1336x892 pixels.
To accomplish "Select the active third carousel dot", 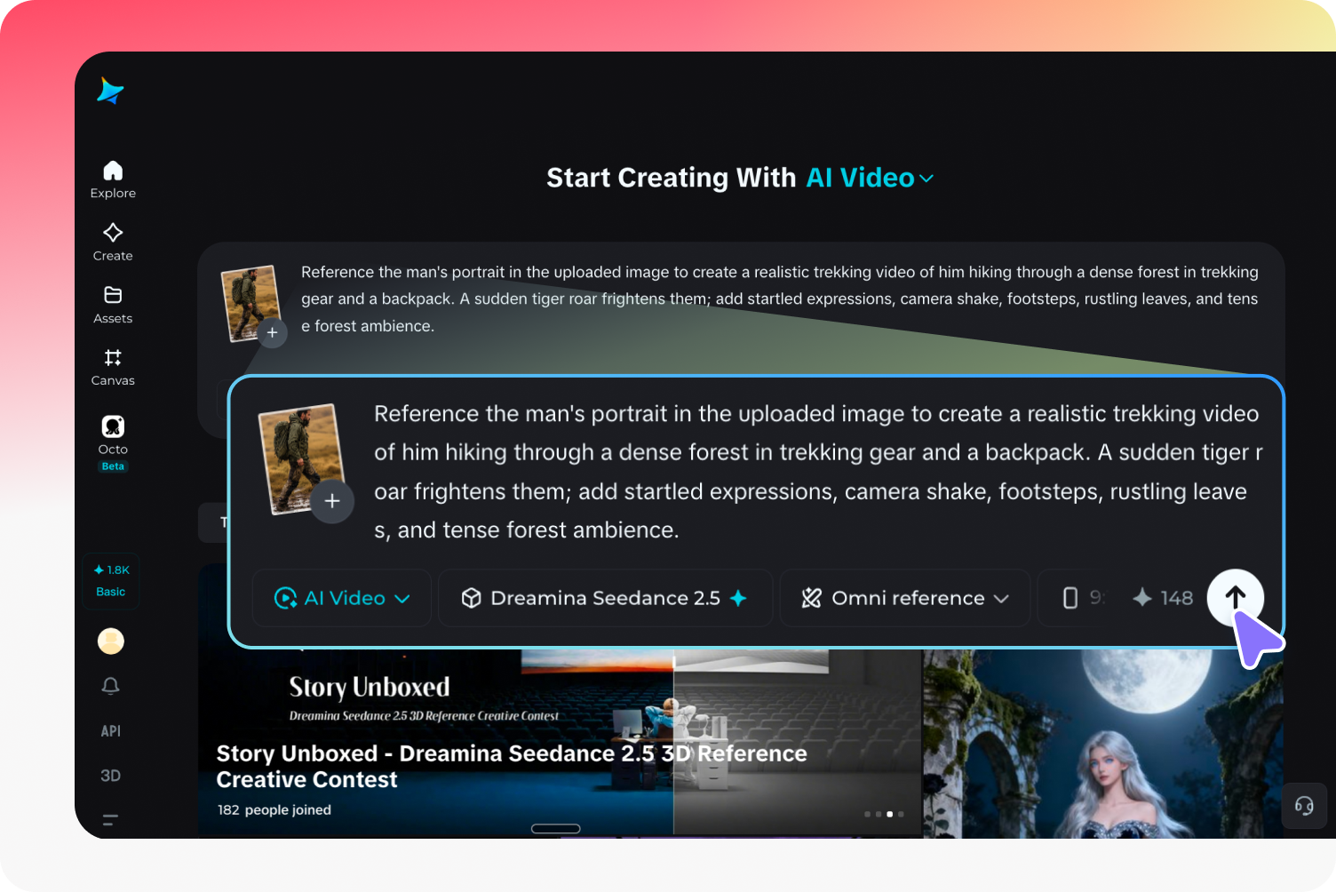I will (890, 814).
